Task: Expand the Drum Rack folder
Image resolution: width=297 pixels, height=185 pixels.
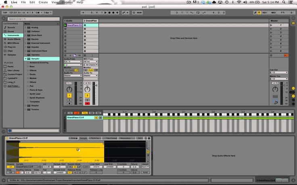Action: point(25,35)
